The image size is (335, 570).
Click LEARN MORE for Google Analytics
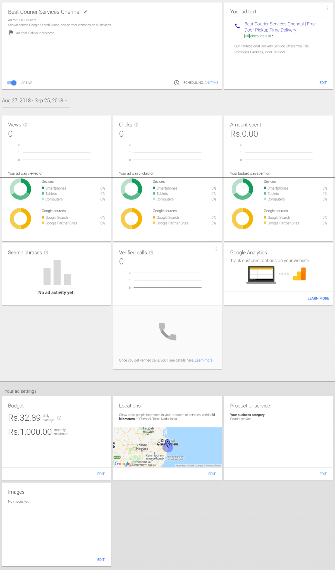coord(318,298)
